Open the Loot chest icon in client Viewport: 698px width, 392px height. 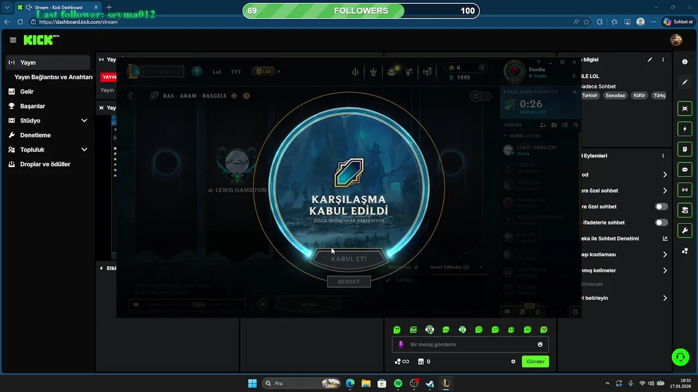click(x=392, y=72)
